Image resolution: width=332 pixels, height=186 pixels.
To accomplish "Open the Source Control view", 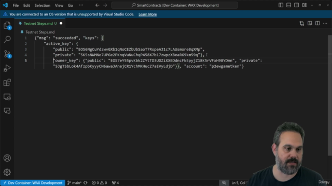I will (x=7, y=54).
